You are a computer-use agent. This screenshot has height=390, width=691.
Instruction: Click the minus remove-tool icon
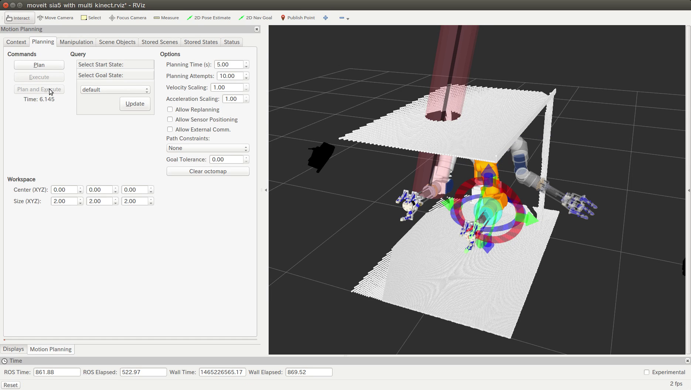(x=341, y=18)
